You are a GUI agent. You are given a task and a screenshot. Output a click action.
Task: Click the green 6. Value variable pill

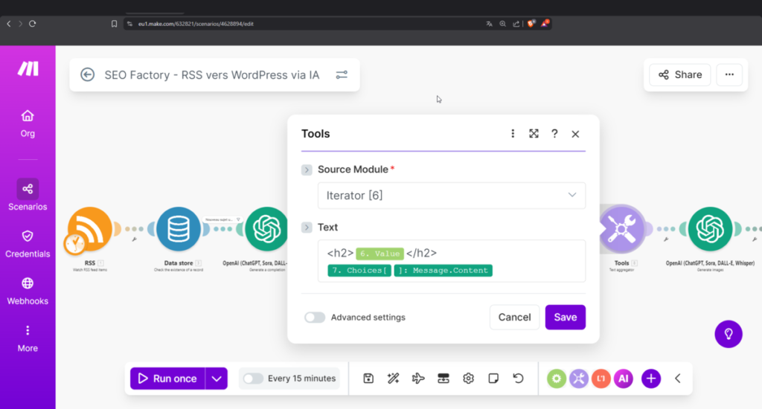pos(380,254)
